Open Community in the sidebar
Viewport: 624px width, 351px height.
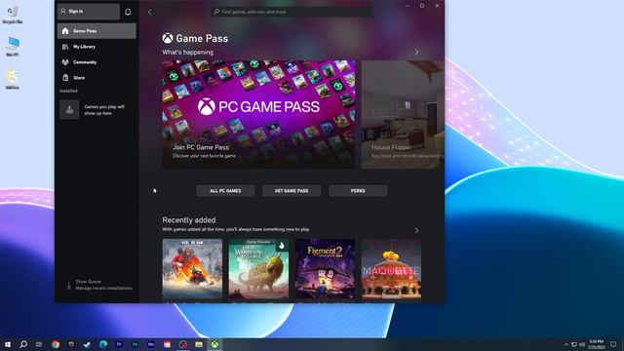97,62
